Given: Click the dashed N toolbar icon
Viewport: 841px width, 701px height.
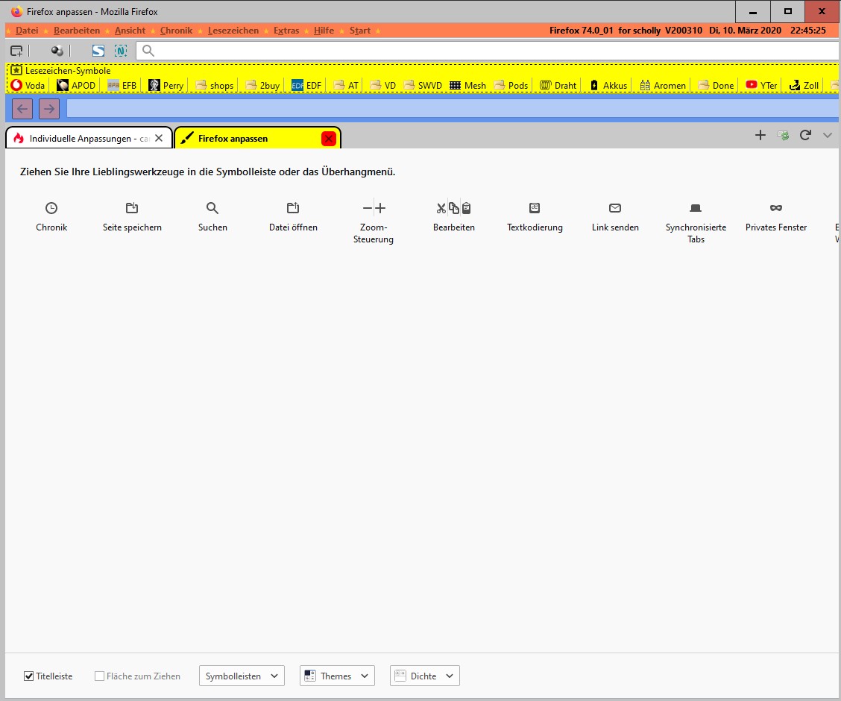Looking at the screenshot, I should [x=121, y=51].
